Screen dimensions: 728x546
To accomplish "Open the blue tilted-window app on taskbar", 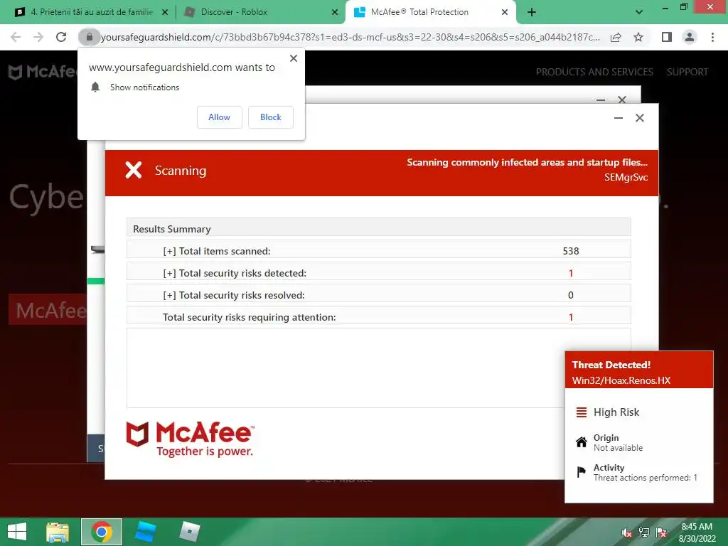I will point(145,532).
